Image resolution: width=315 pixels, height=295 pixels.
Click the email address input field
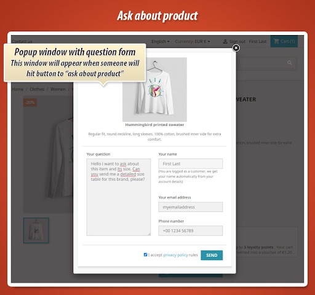(190, 207)
